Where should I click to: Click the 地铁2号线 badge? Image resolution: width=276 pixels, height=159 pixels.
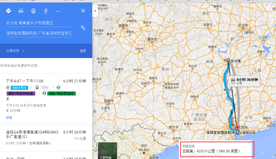[x=19, y=88]
